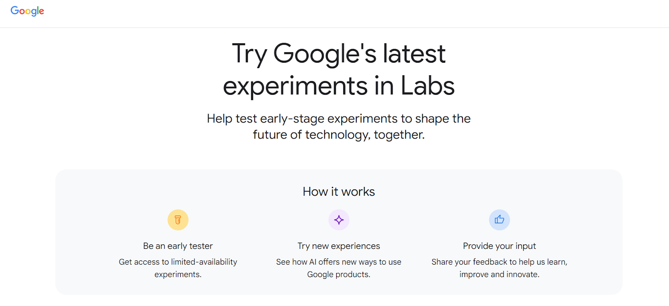Image resolution: width=669 pixels, height=306 pixels.
Task: Click the Google logo in the header
Action: point(27,11)
